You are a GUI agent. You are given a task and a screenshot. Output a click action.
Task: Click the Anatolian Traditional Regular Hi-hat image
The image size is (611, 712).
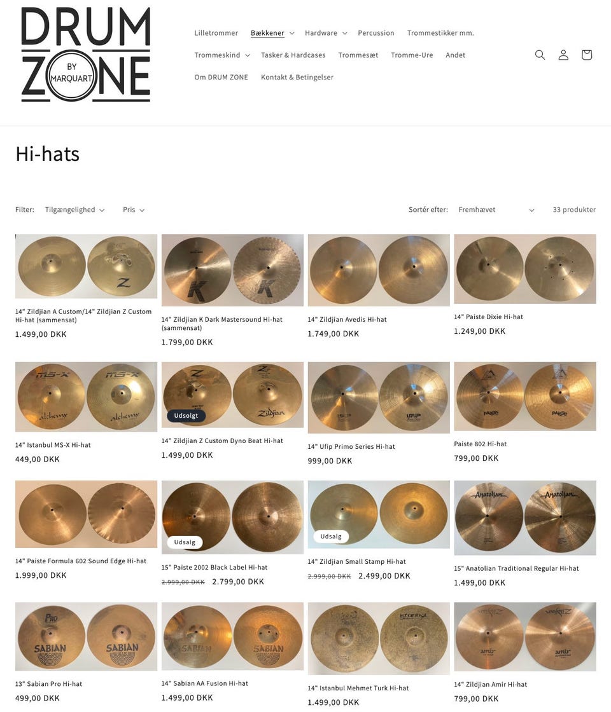click(524, 517)
